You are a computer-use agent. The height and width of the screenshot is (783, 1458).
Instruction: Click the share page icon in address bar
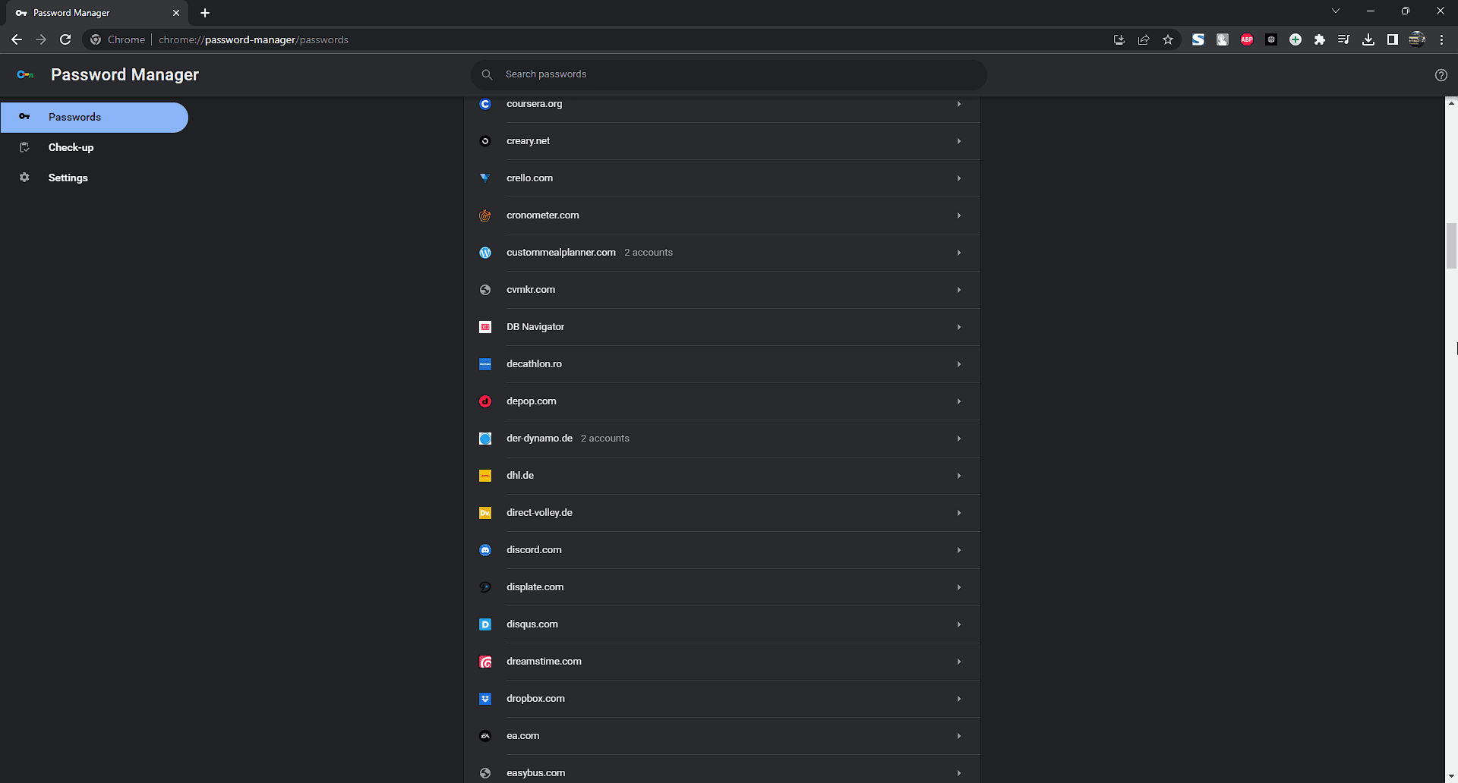pyautogui.click(x=1144, y=39)
